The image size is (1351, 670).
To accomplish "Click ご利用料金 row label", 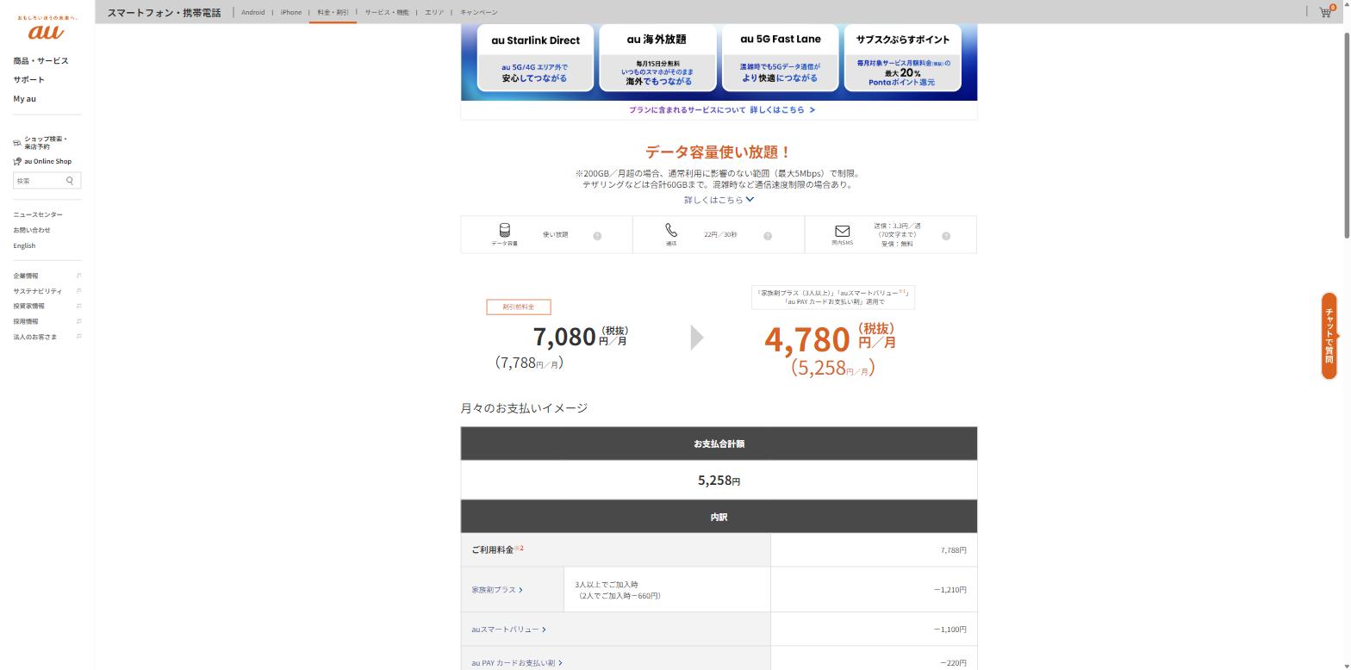I will (497, 549).
